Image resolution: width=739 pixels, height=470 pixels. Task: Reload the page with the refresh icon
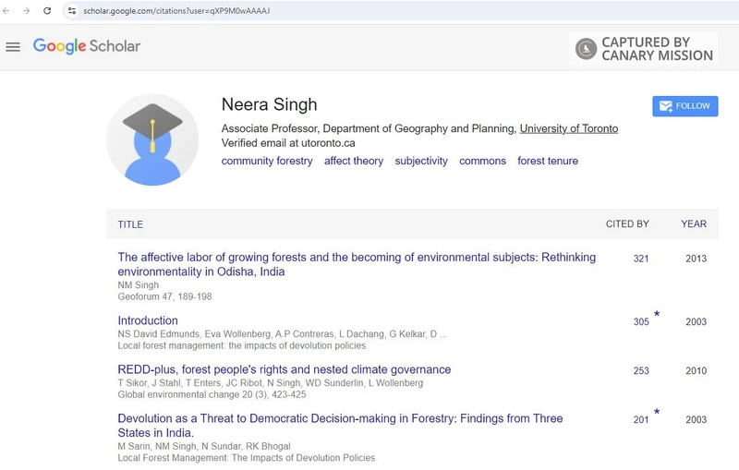tap(47, 10)
